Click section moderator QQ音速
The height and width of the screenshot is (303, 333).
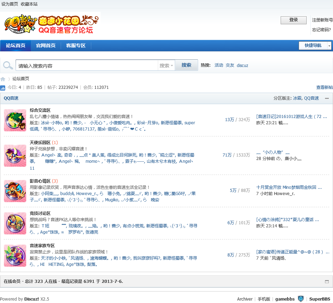[x=311, y=98]
